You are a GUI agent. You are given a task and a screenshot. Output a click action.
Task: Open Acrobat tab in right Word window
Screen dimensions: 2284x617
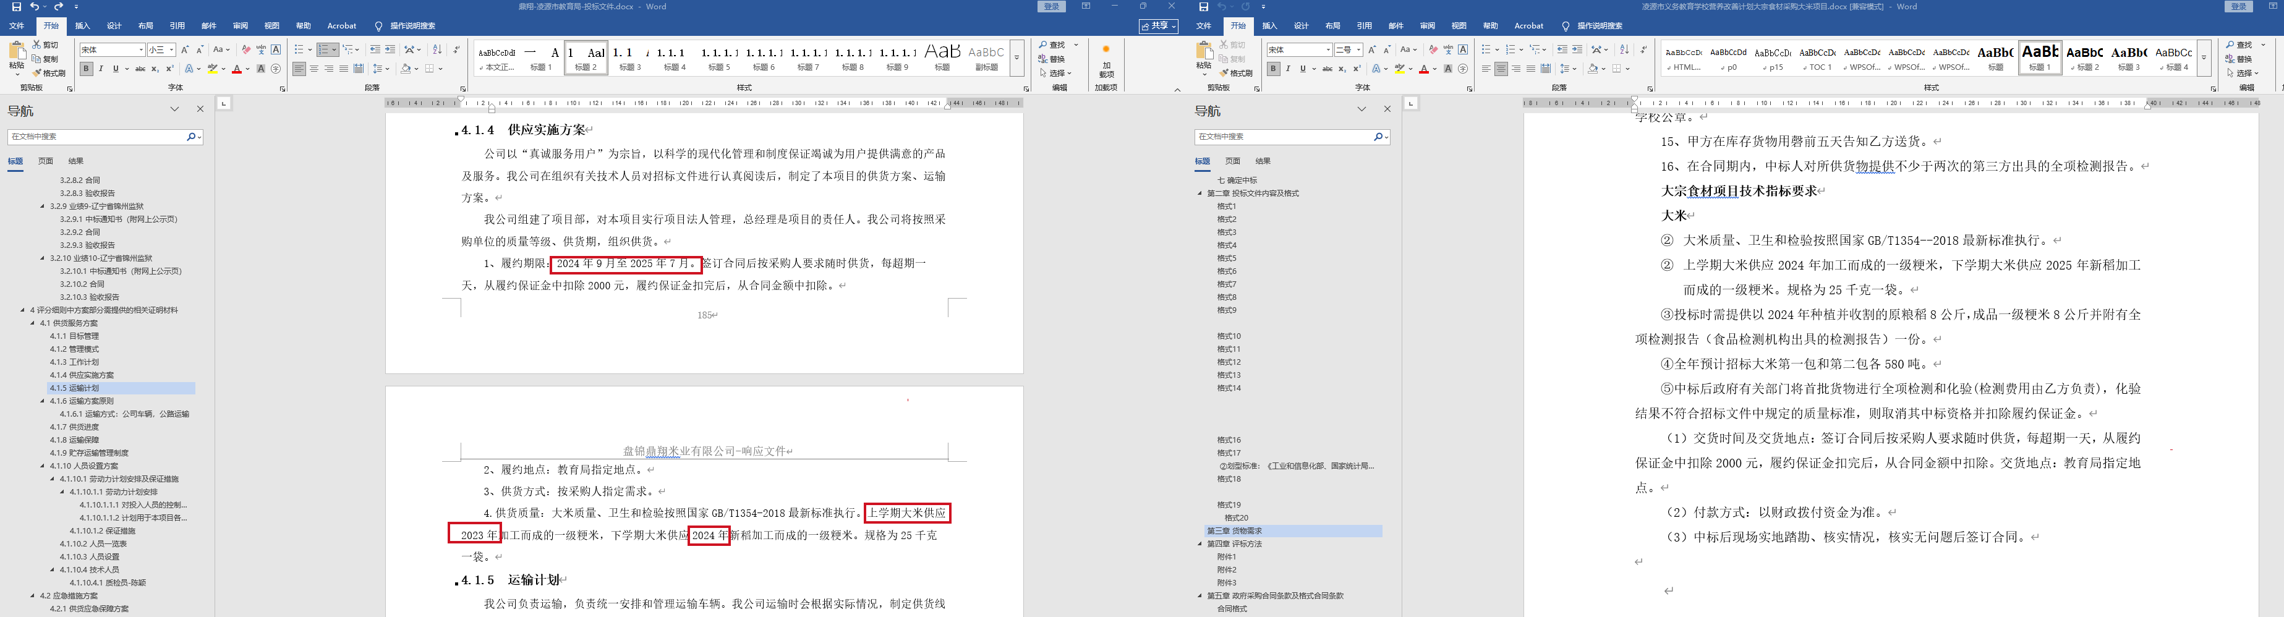point(1528,26)
